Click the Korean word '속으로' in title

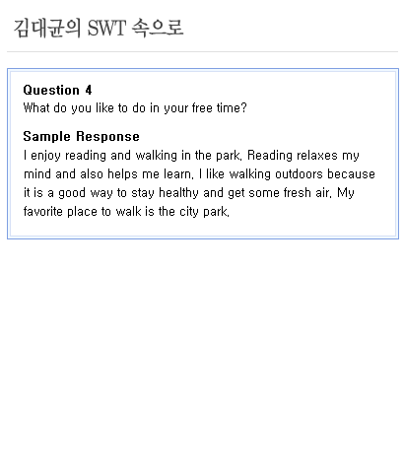click(158, 28)
